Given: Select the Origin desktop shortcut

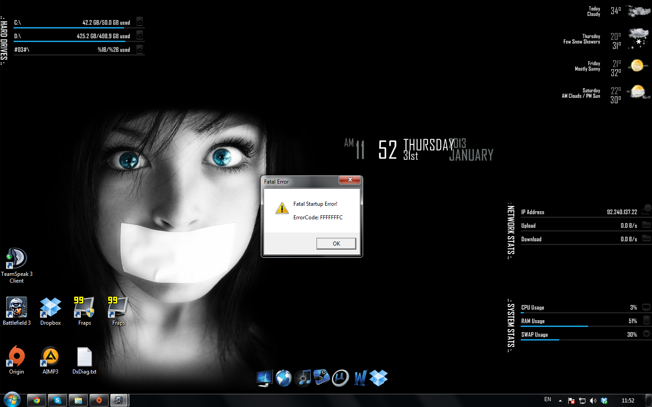Looking at the screenshot, I should pos(17,357).
